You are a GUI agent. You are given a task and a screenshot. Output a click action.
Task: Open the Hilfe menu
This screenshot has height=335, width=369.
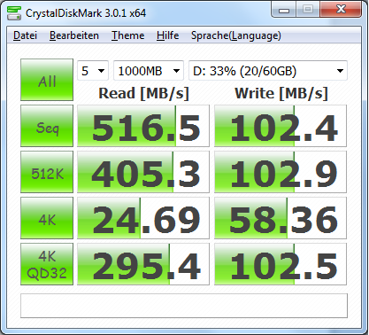pyautogui.click(x=167, y=35)
